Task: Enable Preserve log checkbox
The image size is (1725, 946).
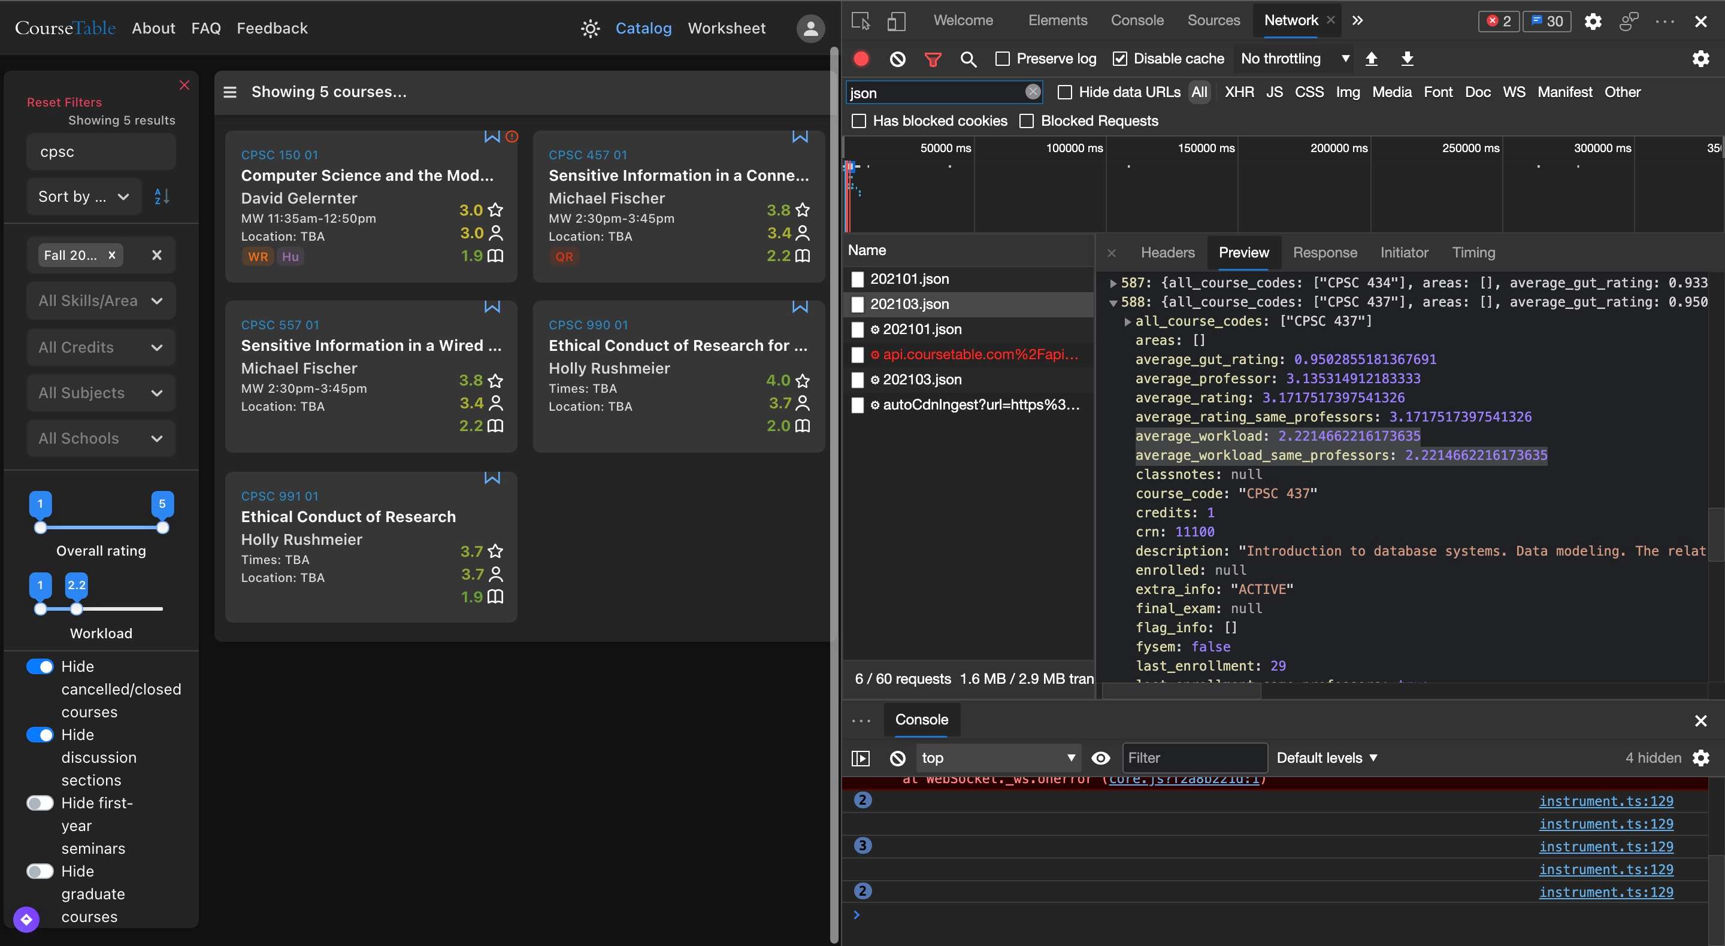Action: tap(1002, 59)
